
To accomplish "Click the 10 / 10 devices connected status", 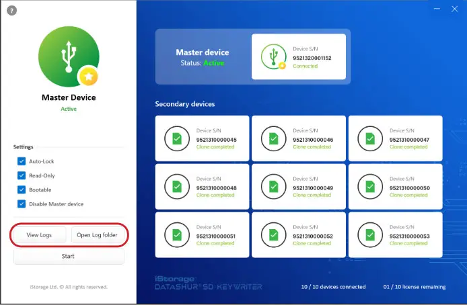I will click(x=333, y=287).
